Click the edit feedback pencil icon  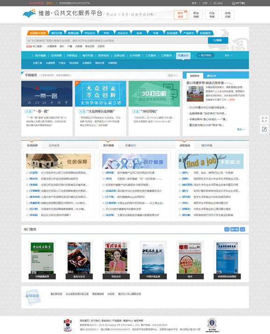[x=264, y=129]
